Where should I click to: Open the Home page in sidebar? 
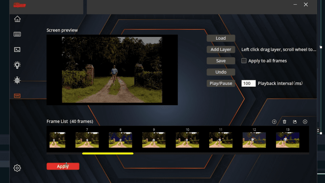pyautogui.click(x=17, y=19)
